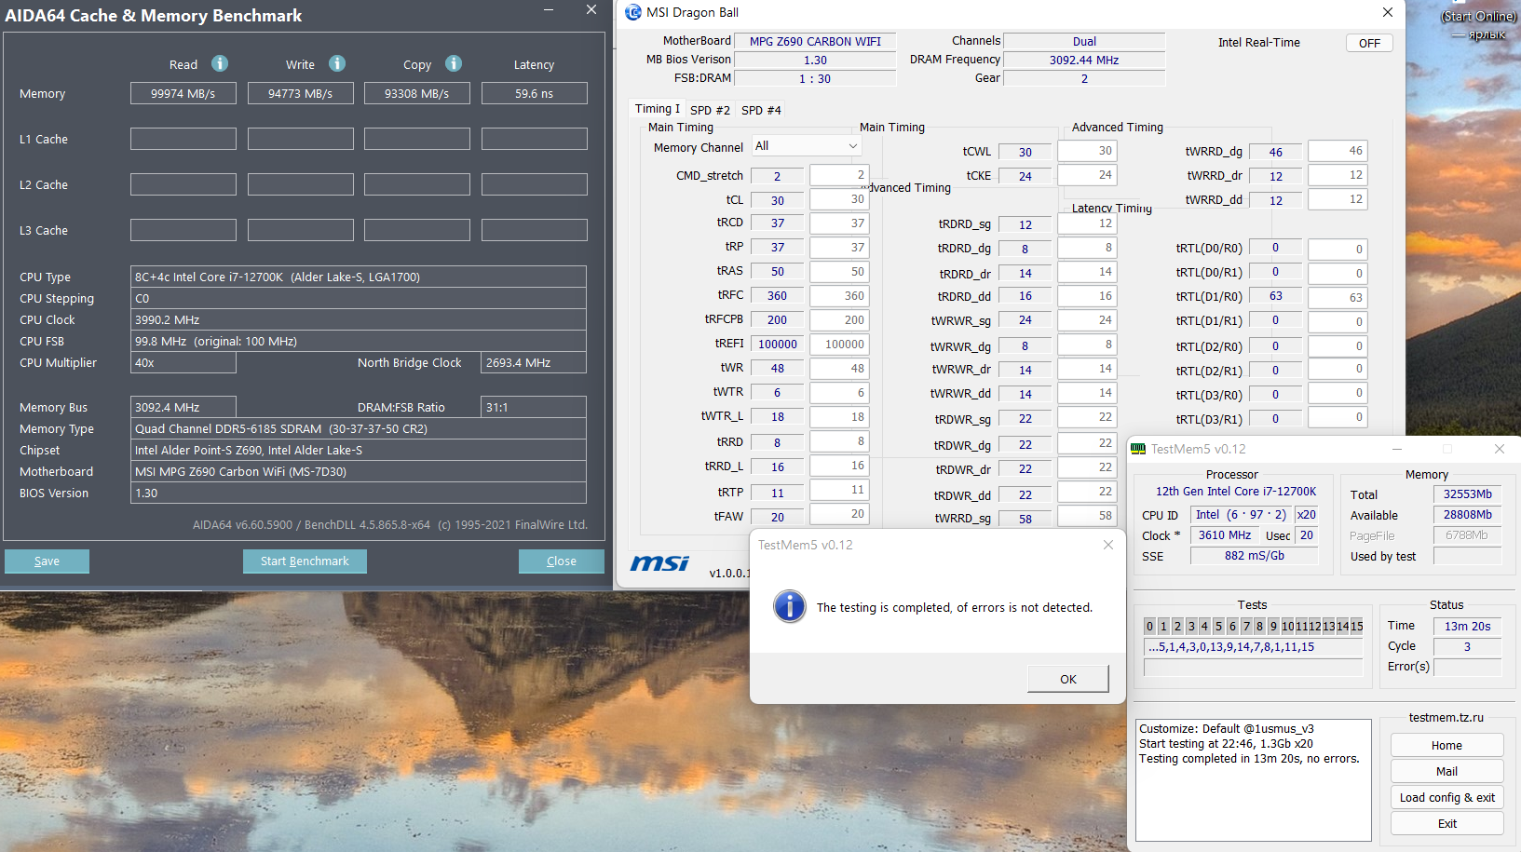Click the TestMem5 Clock value 3610 MHz

coord(1225,535)
